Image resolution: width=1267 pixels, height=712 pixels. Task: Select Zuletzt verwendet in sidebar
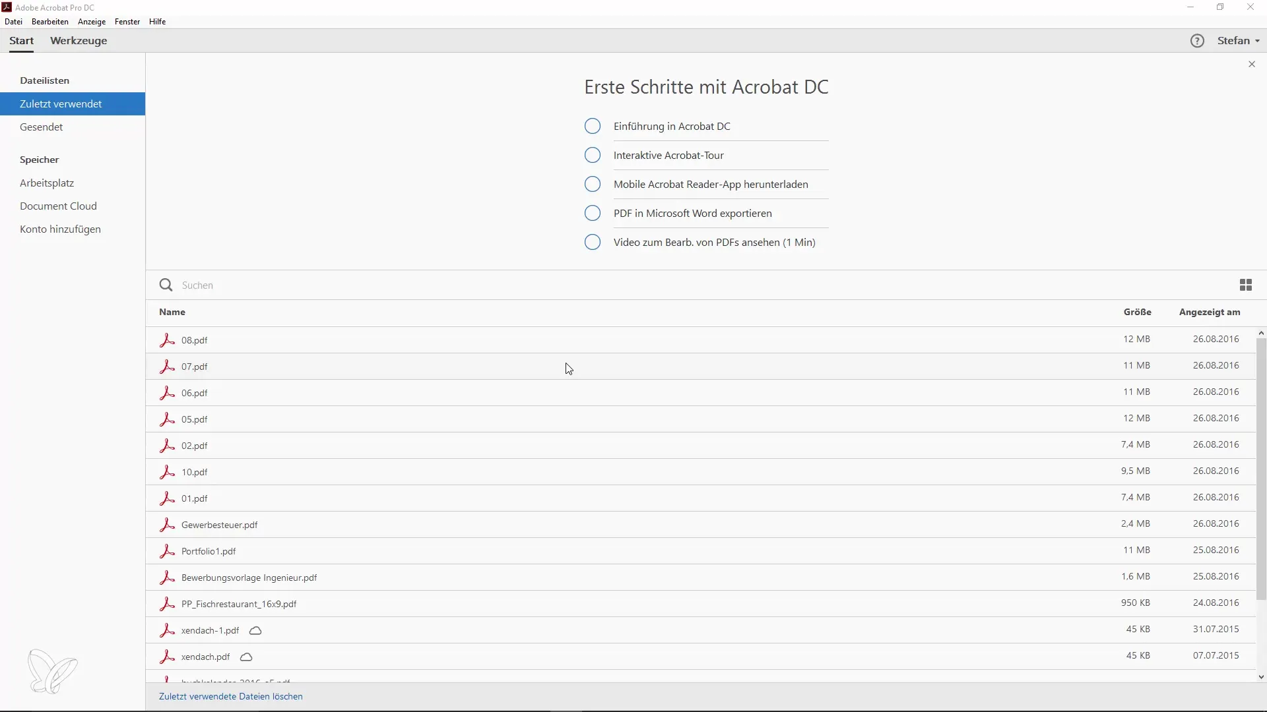pos(73,104)
